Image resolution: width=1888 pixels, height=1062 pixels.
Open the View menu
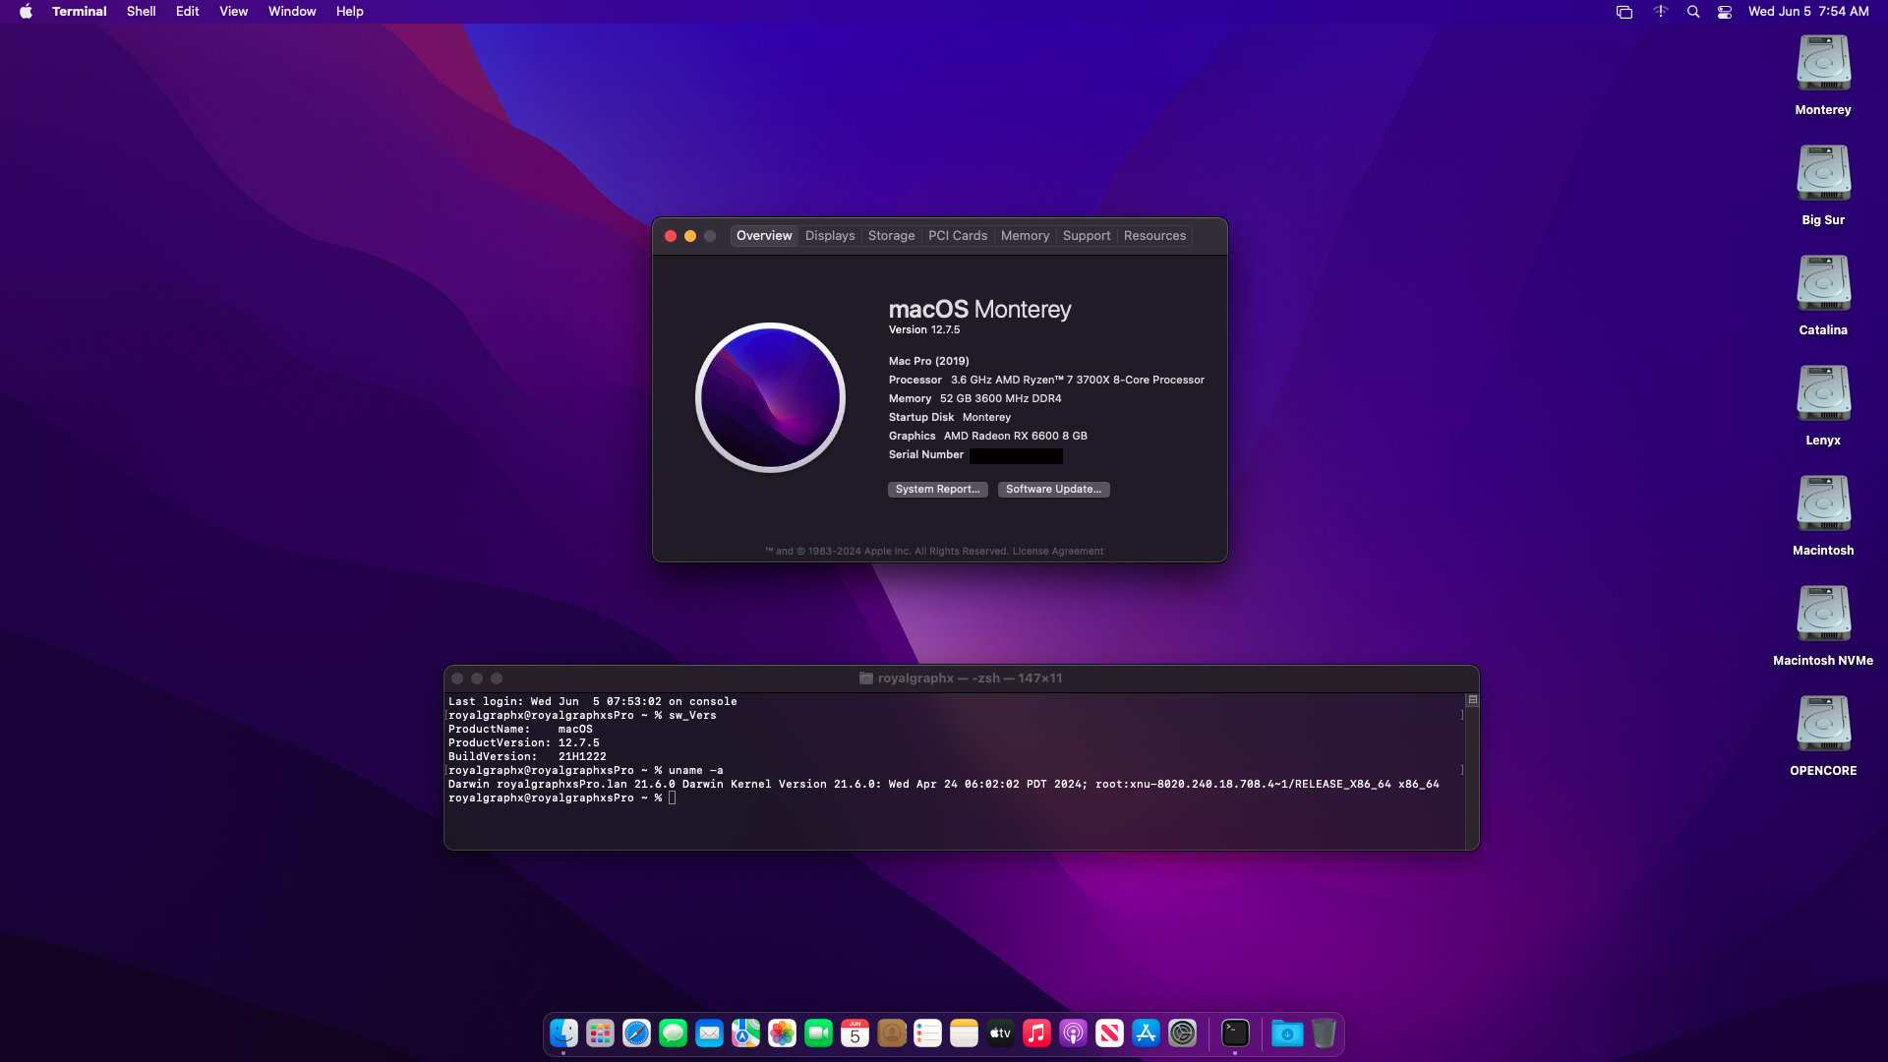[233, 12]
